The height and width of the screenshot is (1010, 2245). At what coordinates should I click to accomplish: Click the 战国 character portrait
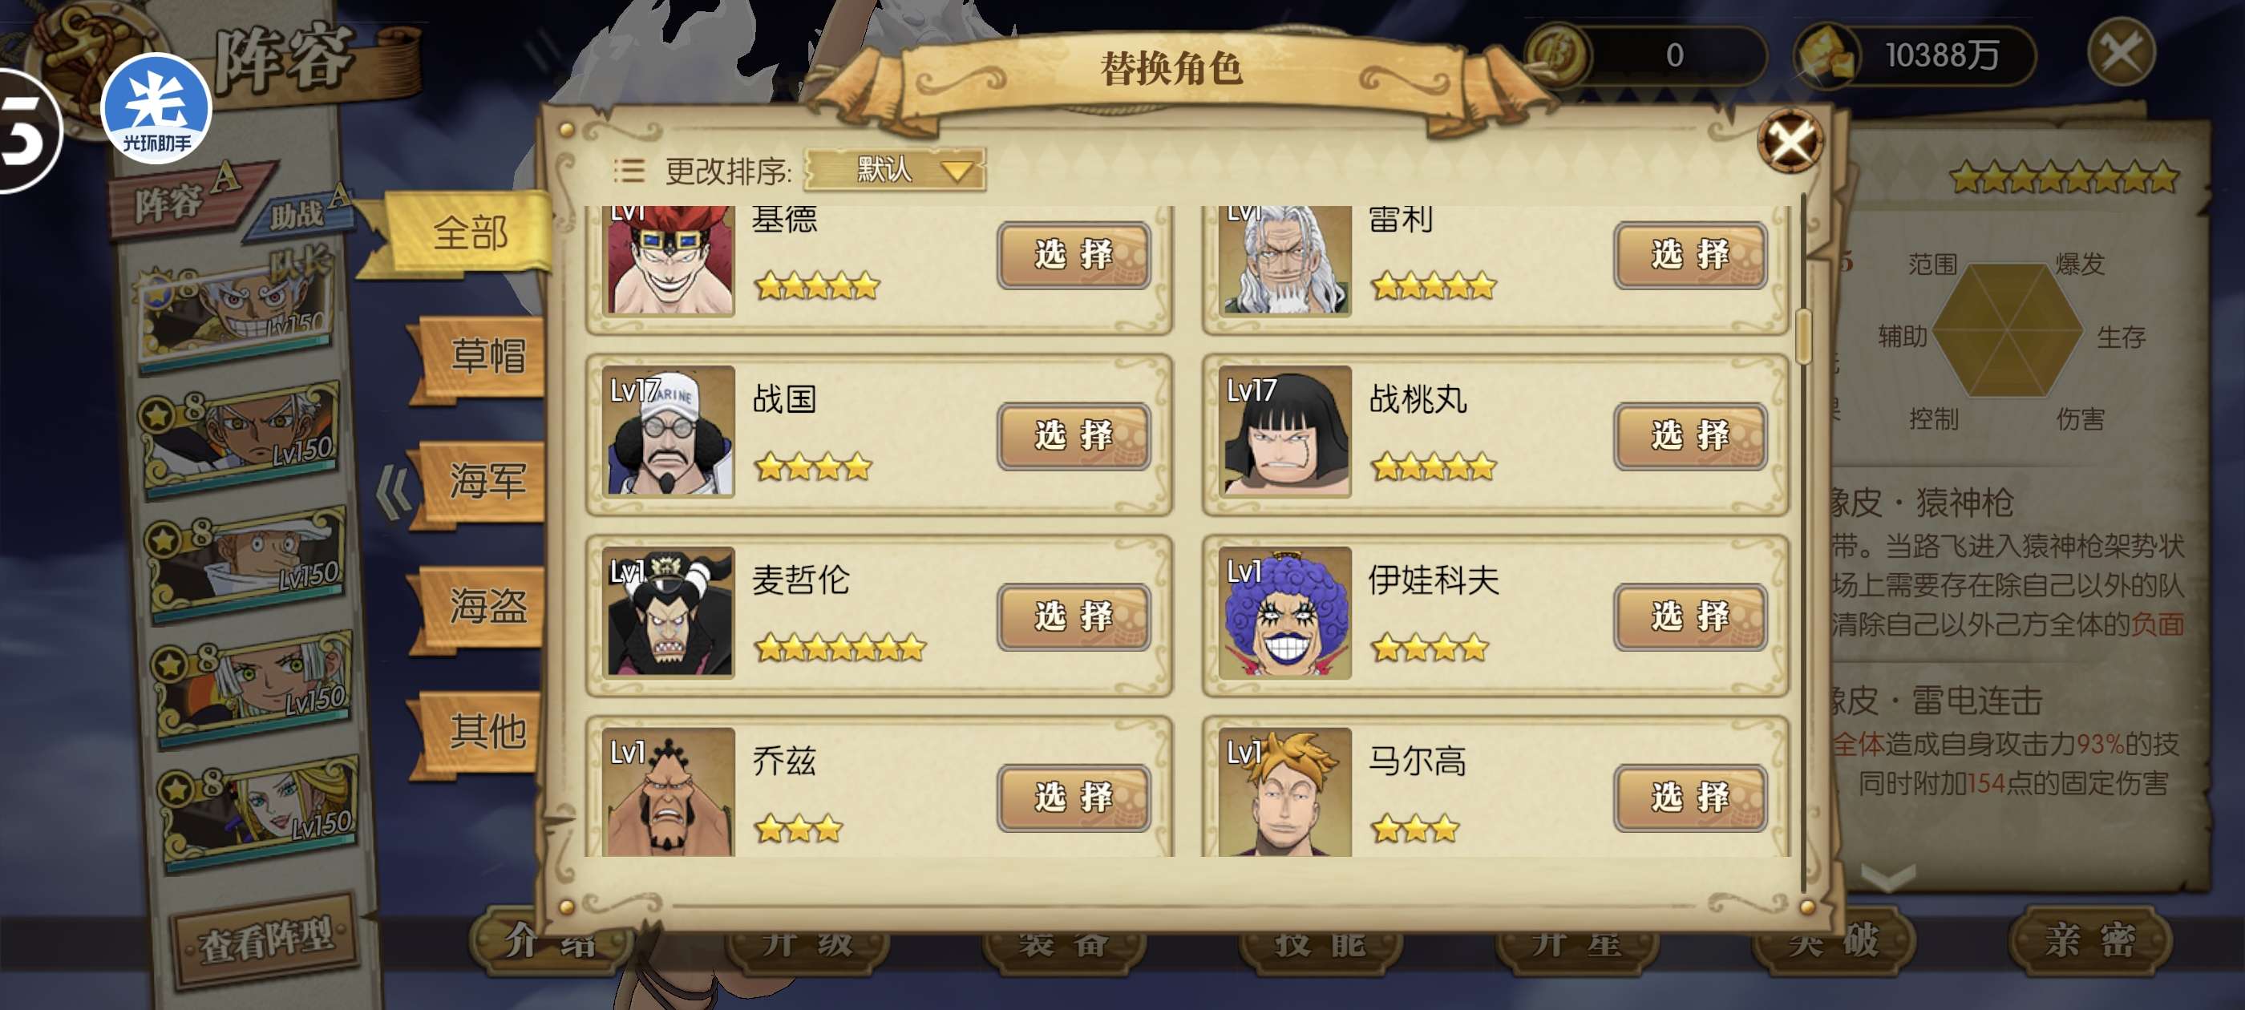coord(669,431)
